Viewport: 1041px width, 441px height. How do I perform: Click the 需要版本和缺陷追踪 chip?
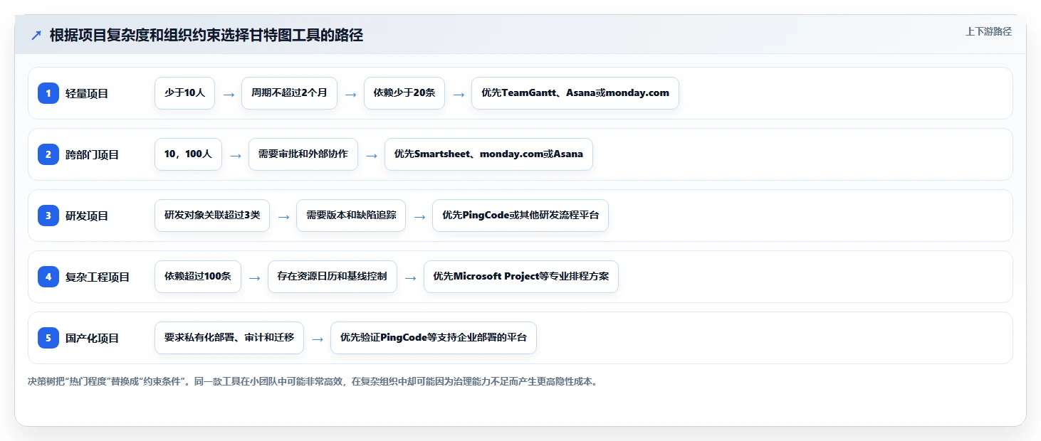point(351,216)
